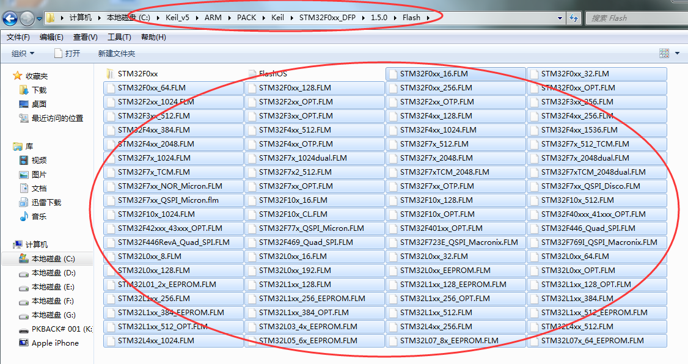
Task: Open the 文件(F) menu
Action: [18, 37]
